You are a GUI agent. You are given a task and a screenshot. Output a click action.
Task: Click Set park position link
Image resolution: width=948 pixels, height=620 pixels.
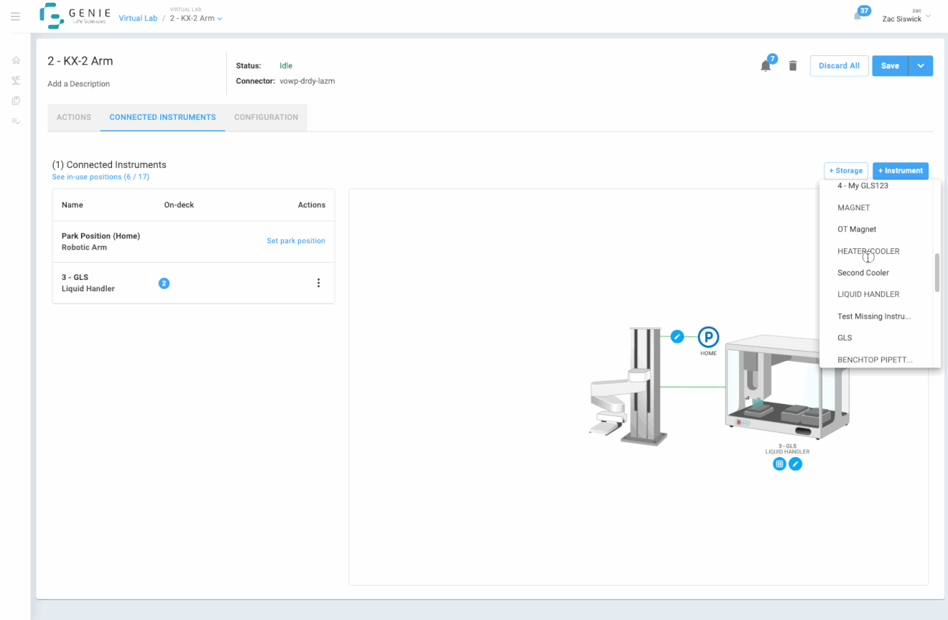296,241
